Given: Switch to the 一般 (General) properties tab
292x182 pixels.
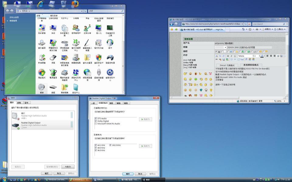Looking at the screenshot, I should point(93,103).
